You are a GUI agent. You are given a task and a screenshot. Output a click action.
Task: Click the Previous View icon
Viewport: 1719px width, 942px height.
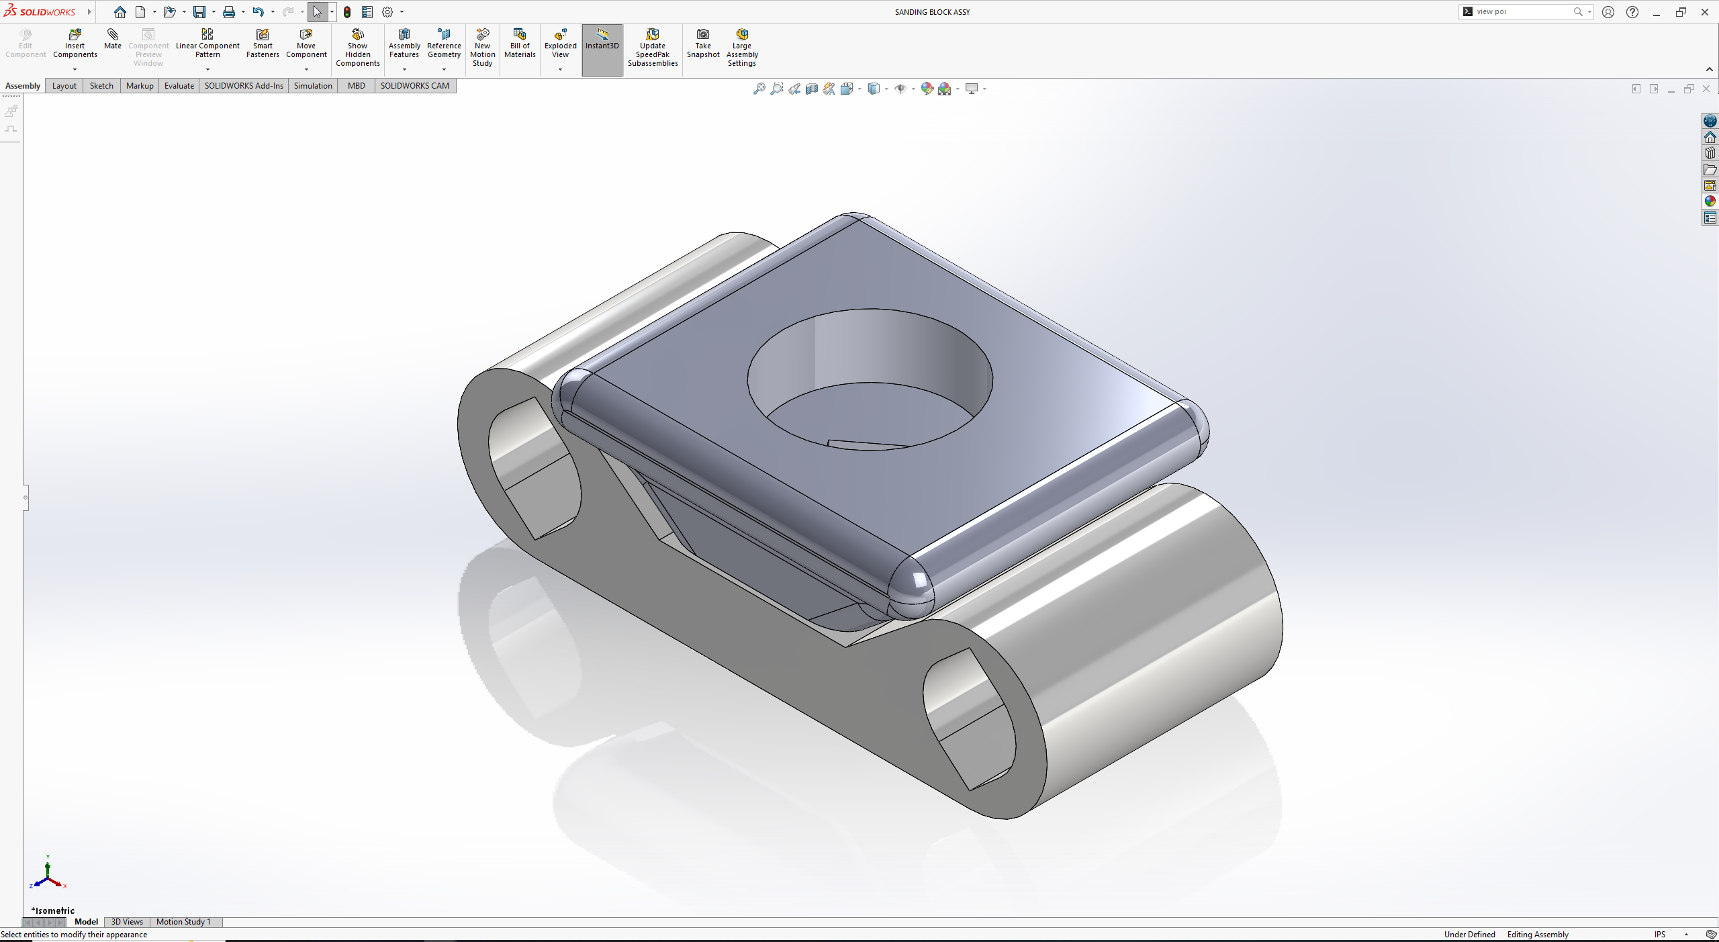[x=794, y=89]
